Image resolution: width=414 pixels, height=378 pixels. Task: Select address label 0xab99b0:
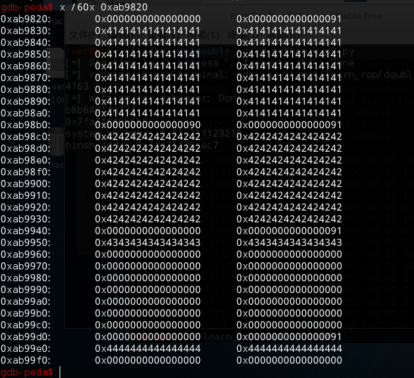[26, 313]
